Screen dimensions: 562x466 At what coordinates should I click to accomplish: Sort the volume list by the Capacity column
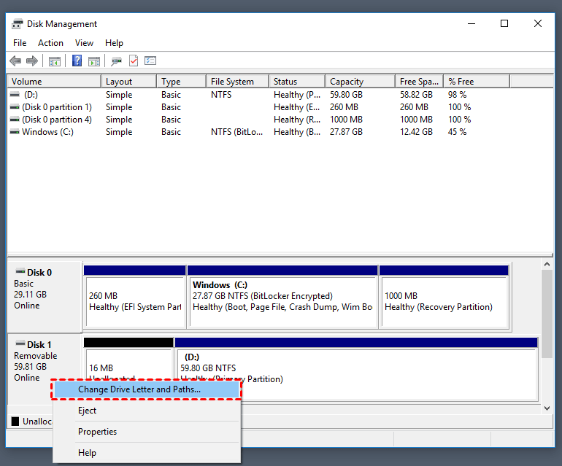(347, 82)
